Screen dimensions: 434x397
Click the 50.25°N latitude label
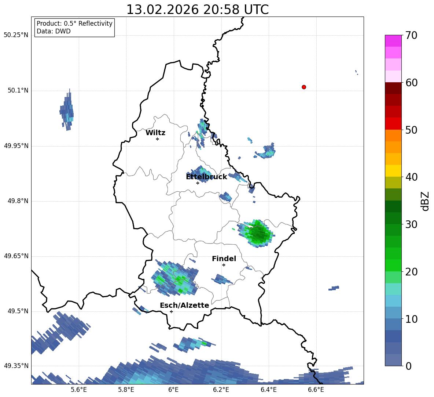[16, 35]
